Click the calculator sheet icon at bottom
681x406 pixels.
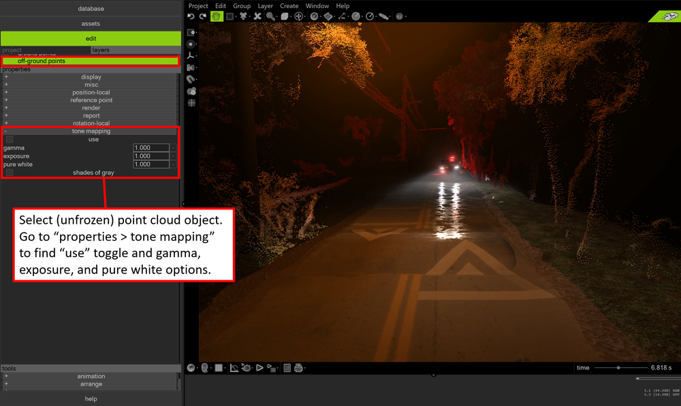[x=287, y=368]
